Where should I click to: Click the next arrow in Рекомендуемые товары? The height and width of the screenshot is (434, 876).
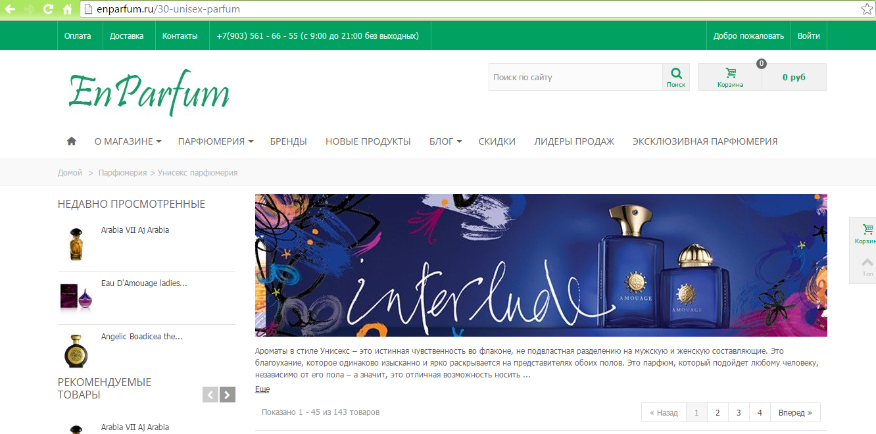228,395
